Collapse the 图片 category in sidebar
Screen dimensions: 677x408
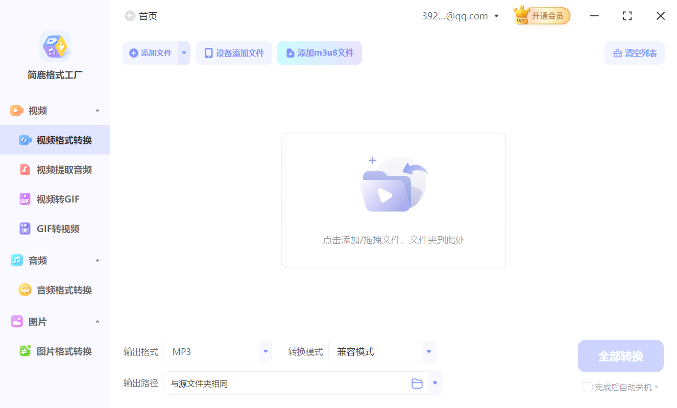point(97,321)
